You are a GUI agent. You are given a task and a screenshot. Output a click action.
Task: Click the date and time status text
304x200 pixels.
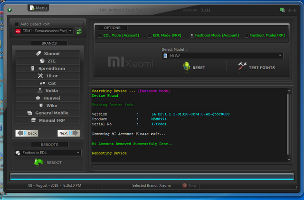pos(55,185)
